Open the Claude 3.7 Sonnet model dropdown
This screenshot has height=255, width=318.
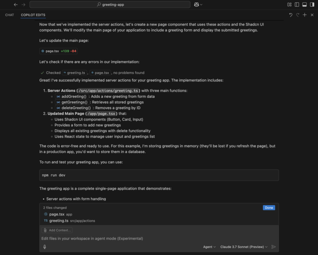[x=244, y=247]
